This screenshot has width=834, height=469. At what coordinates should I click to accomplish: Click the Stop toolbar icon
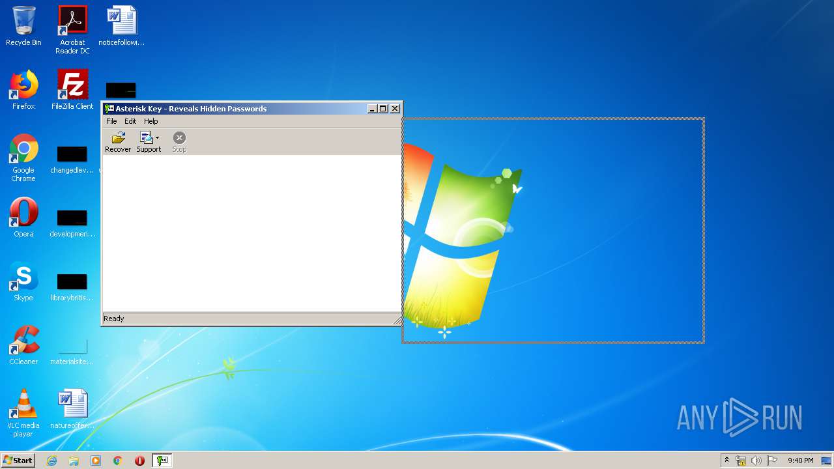[x=179, y=142]
